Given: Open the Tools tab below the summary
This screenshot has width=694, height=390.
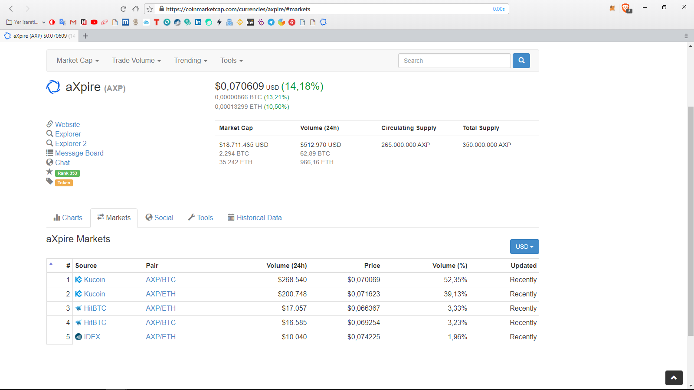Looking at the screenshot, I should [200, 218].
